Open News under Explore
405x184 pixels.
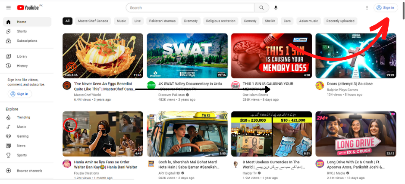coord(27,146)
